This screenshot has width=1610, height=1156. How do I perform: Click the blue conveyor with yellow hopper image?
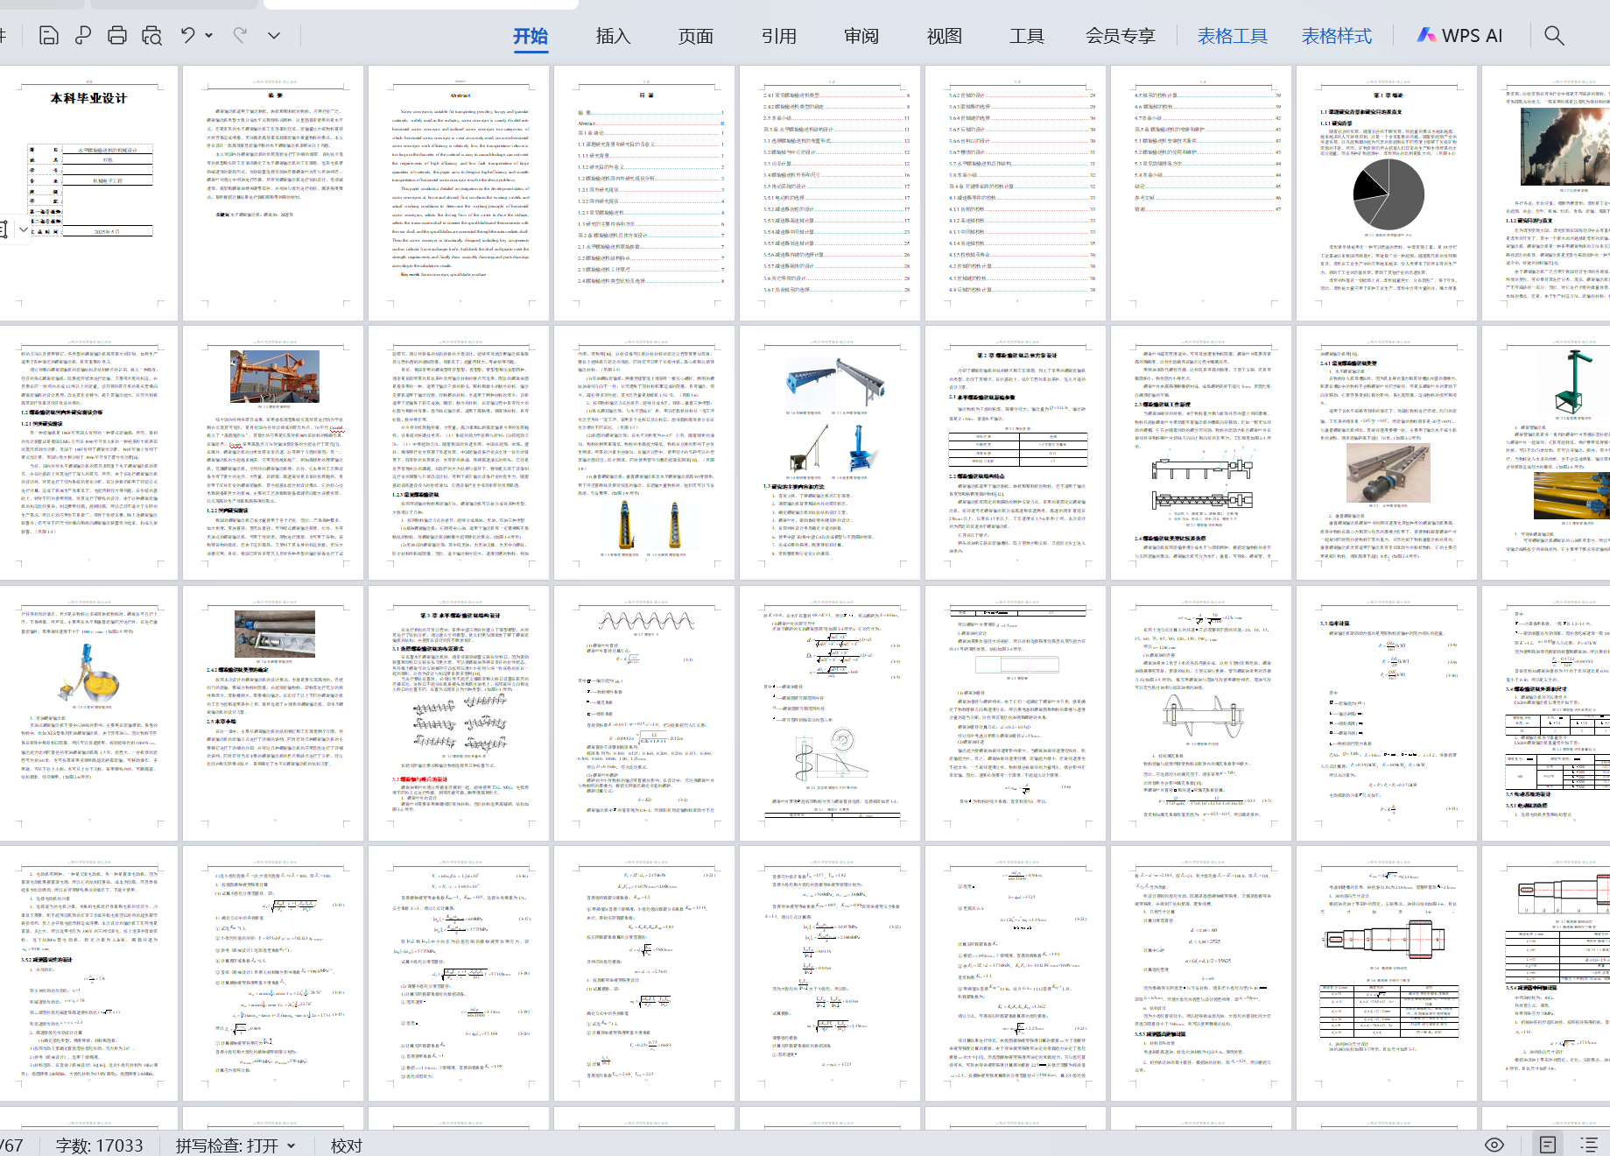(88, 673)
